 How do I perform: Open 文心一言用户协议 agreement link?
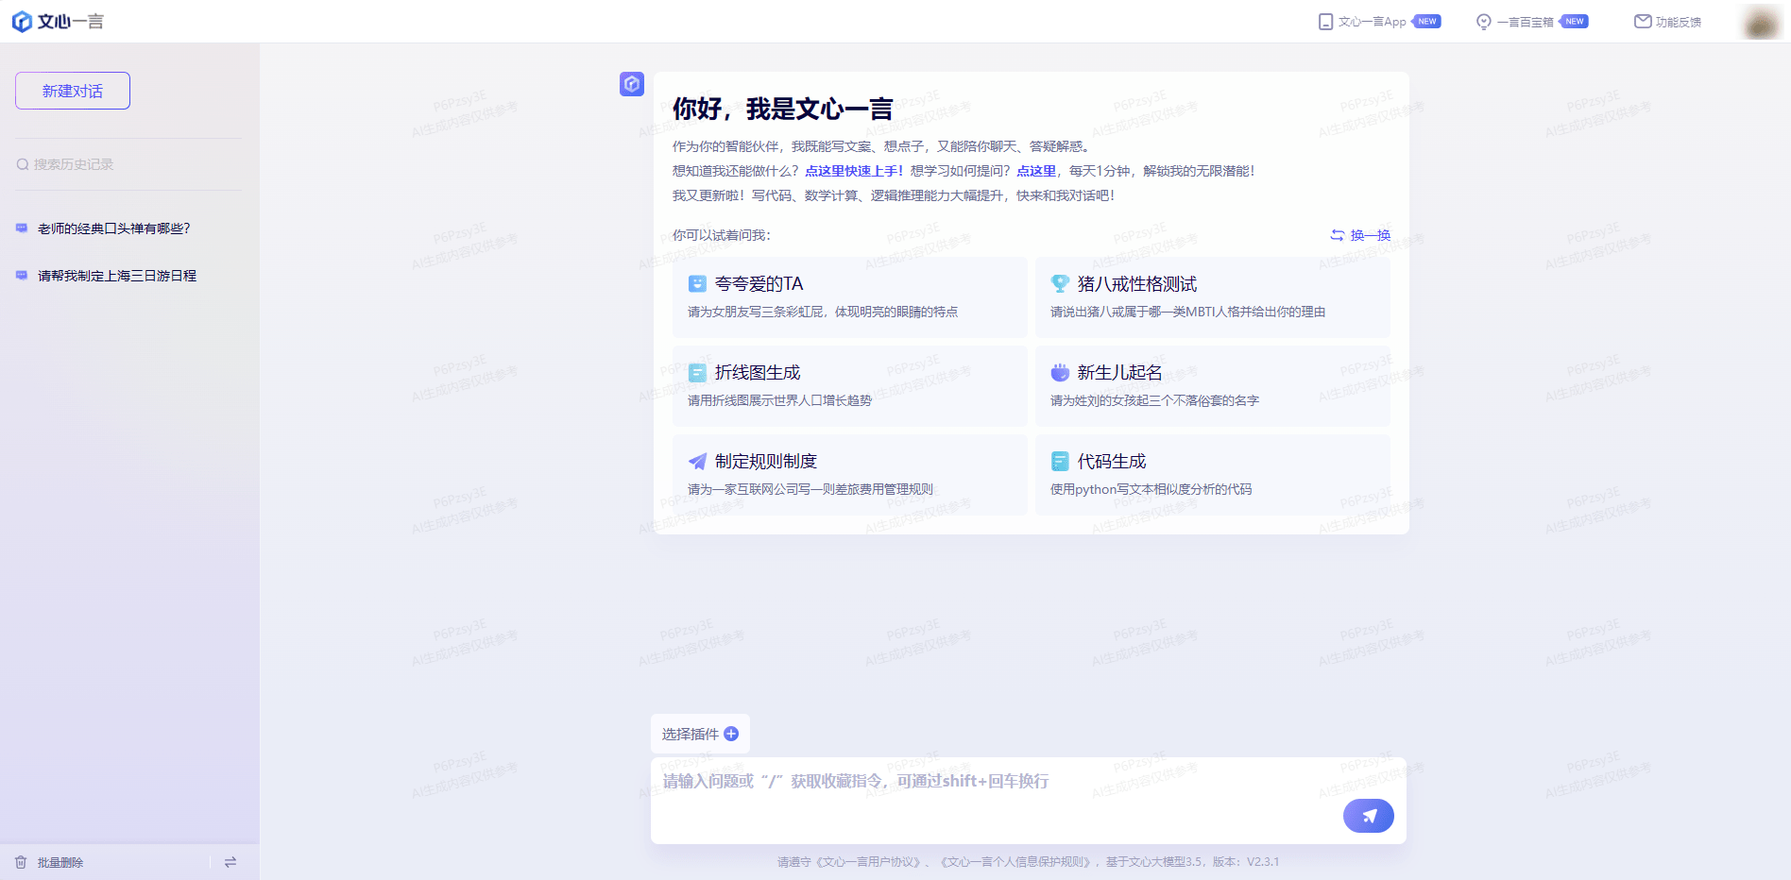[866, 862]
